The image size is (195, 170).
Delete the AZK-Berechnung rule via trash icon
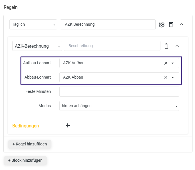166,46
